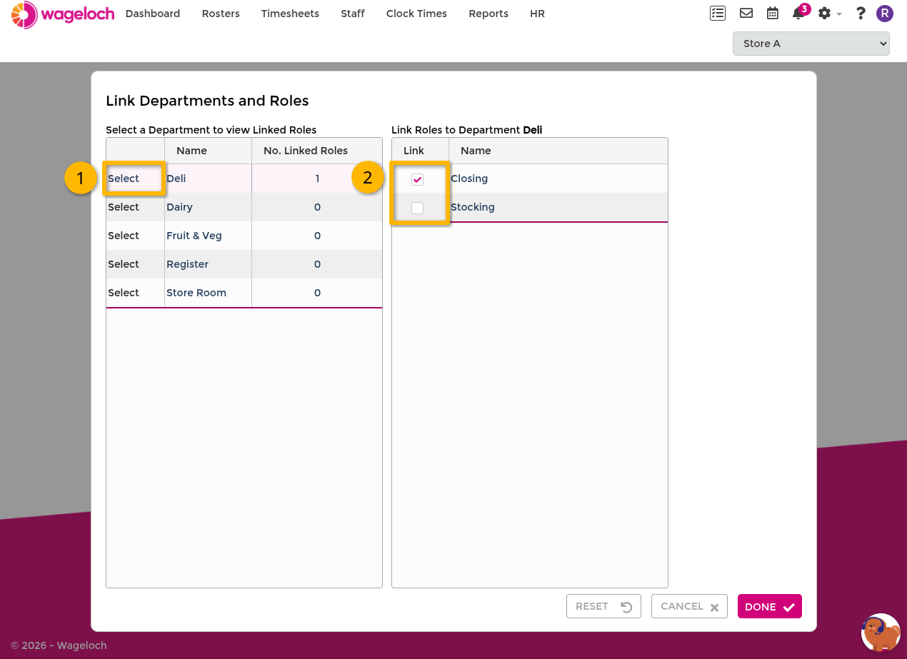Open the task checklist icon
907x659 pixels.
pyautogui.click(x=718, y=13)
